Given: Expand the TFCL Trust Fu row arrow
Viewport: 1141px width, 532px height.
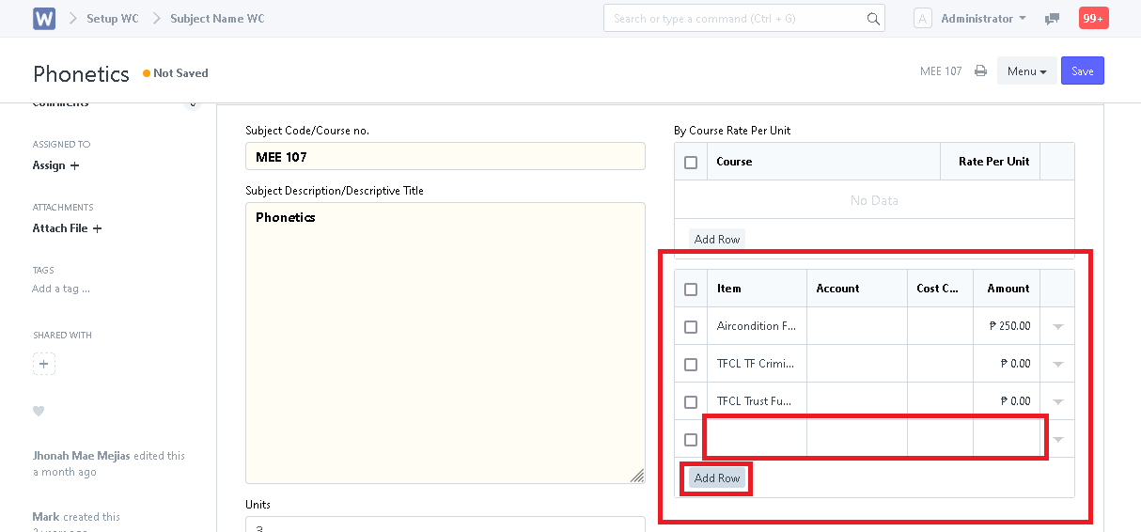Looking at the screenshot, I should pos(1058,402).
